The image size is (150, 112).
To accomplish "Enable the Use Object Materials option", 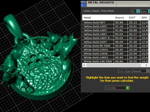I will coord(134,71).
